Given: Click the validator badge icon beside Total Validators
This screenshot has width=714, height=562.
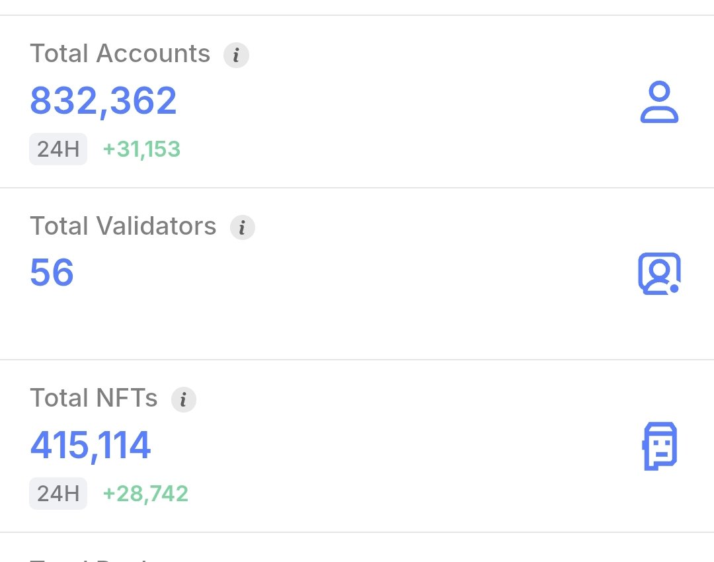Looking at the screenshot, I should pyautogui.click(x=659, y=274).
